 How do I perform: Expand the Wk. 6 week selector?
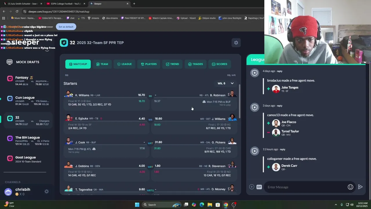(225, 83)
